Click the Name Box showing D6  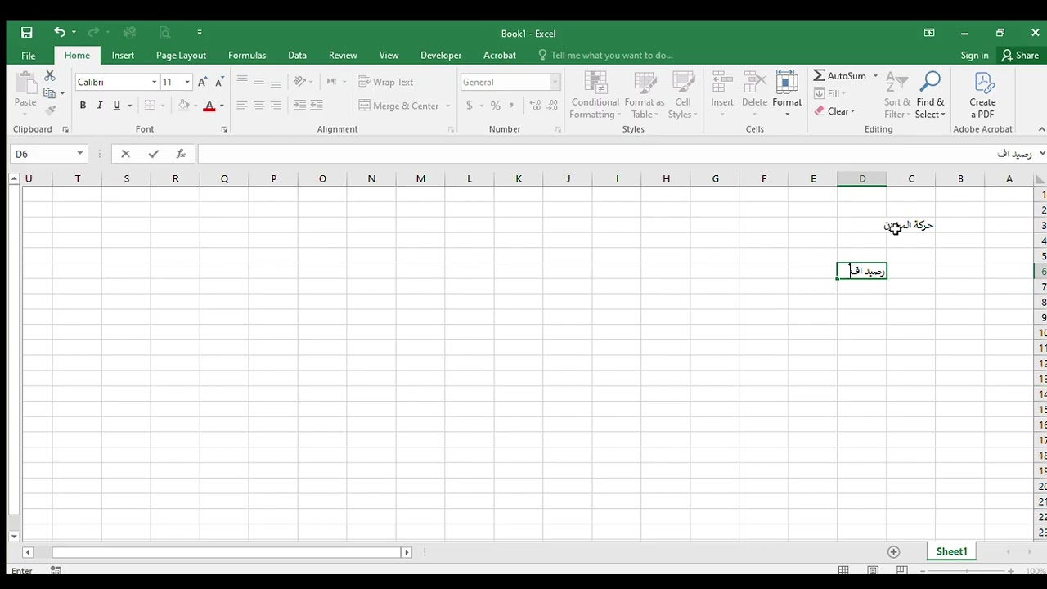tap(47, 154)
